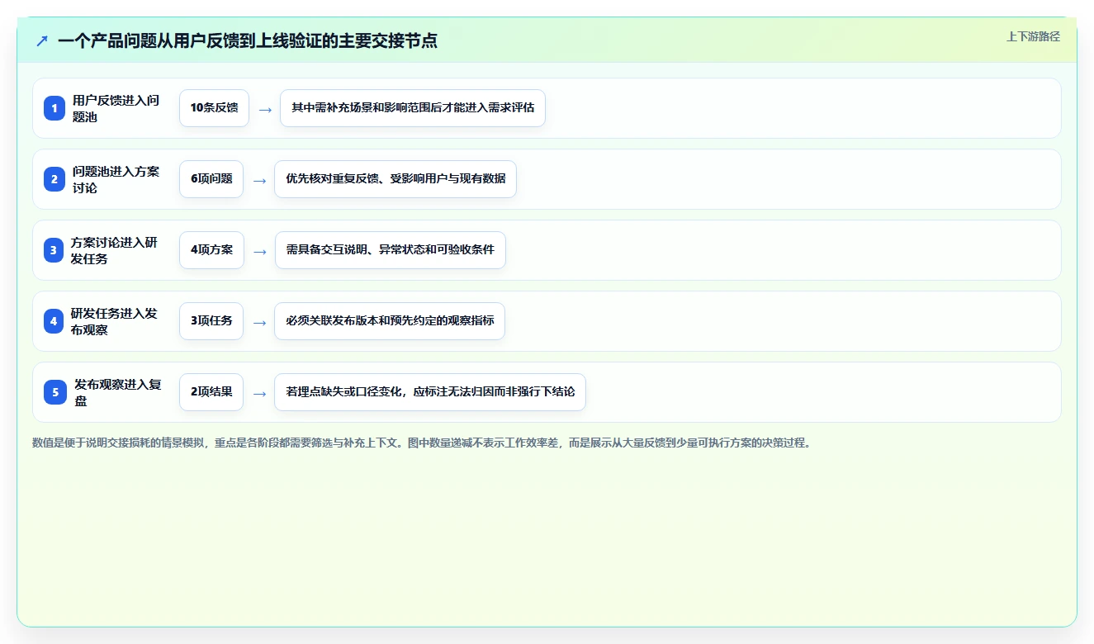
Task: Click the arrow after 6项问题
Action: coord(259,180)
